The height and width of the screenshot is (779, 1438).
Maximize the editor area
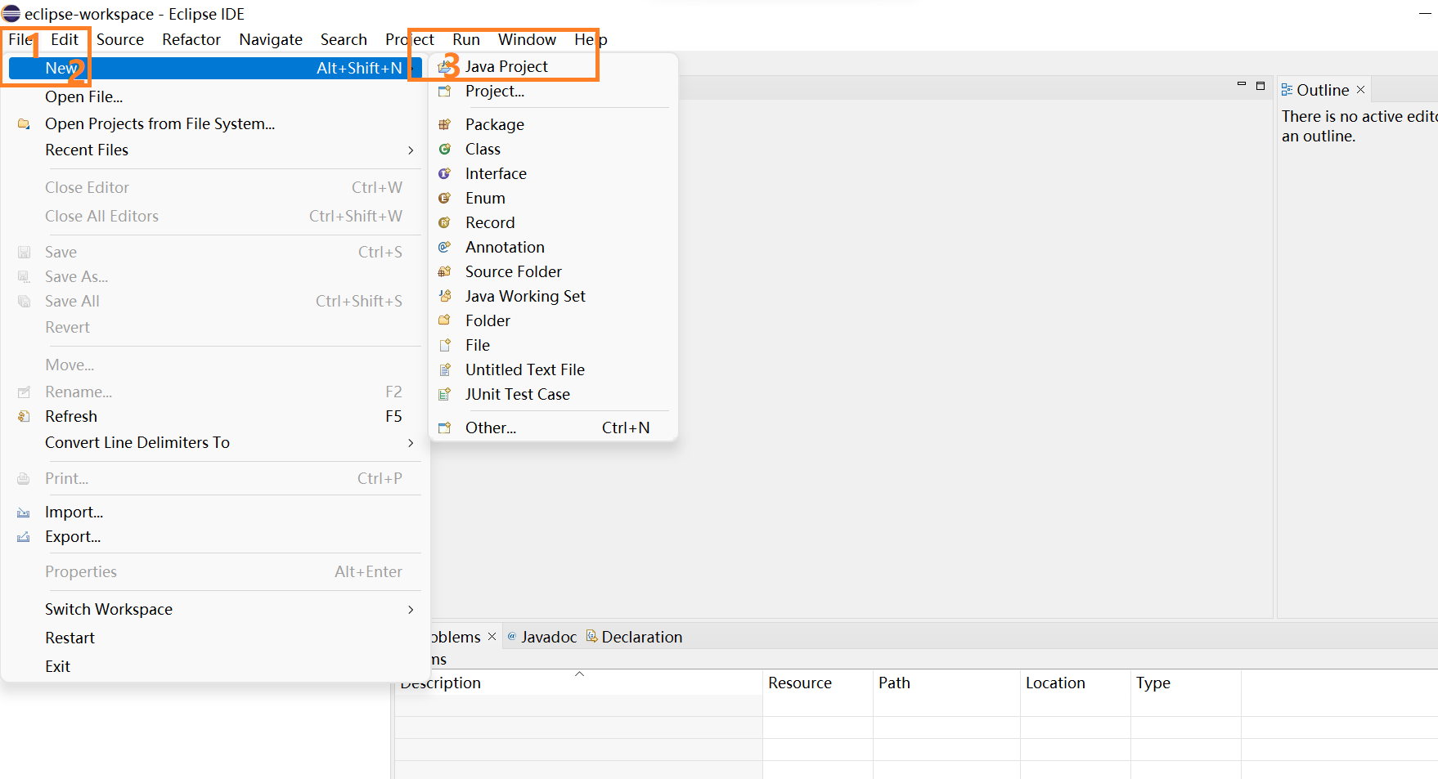[x=1260, y=85]
